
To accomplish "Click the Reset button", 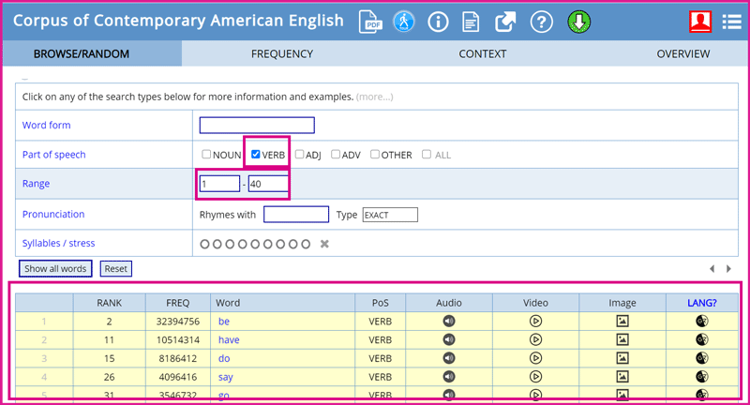I will click(115, 269).
